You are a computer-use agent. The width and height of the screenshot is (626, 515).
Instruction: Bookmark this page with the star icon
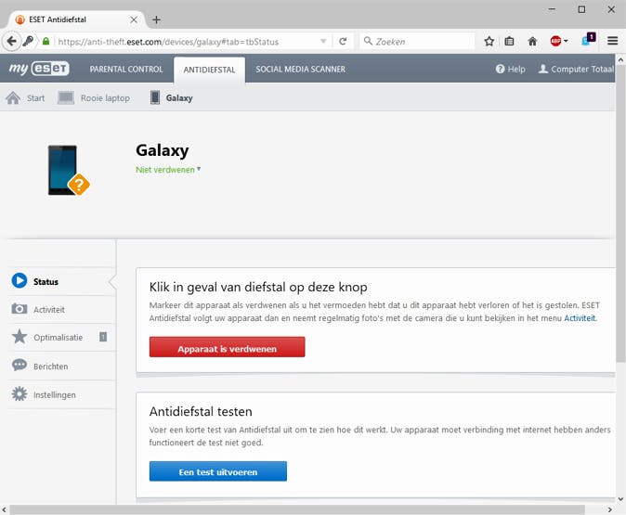[489, 41]
